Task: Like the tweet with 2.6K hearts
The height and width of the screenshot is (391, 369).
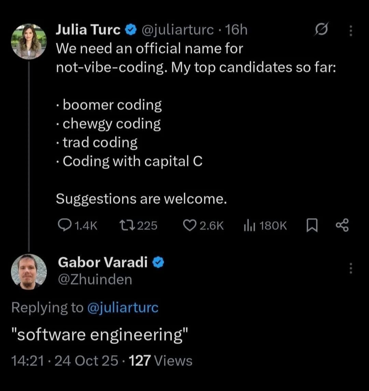Action: pos(189,225)
